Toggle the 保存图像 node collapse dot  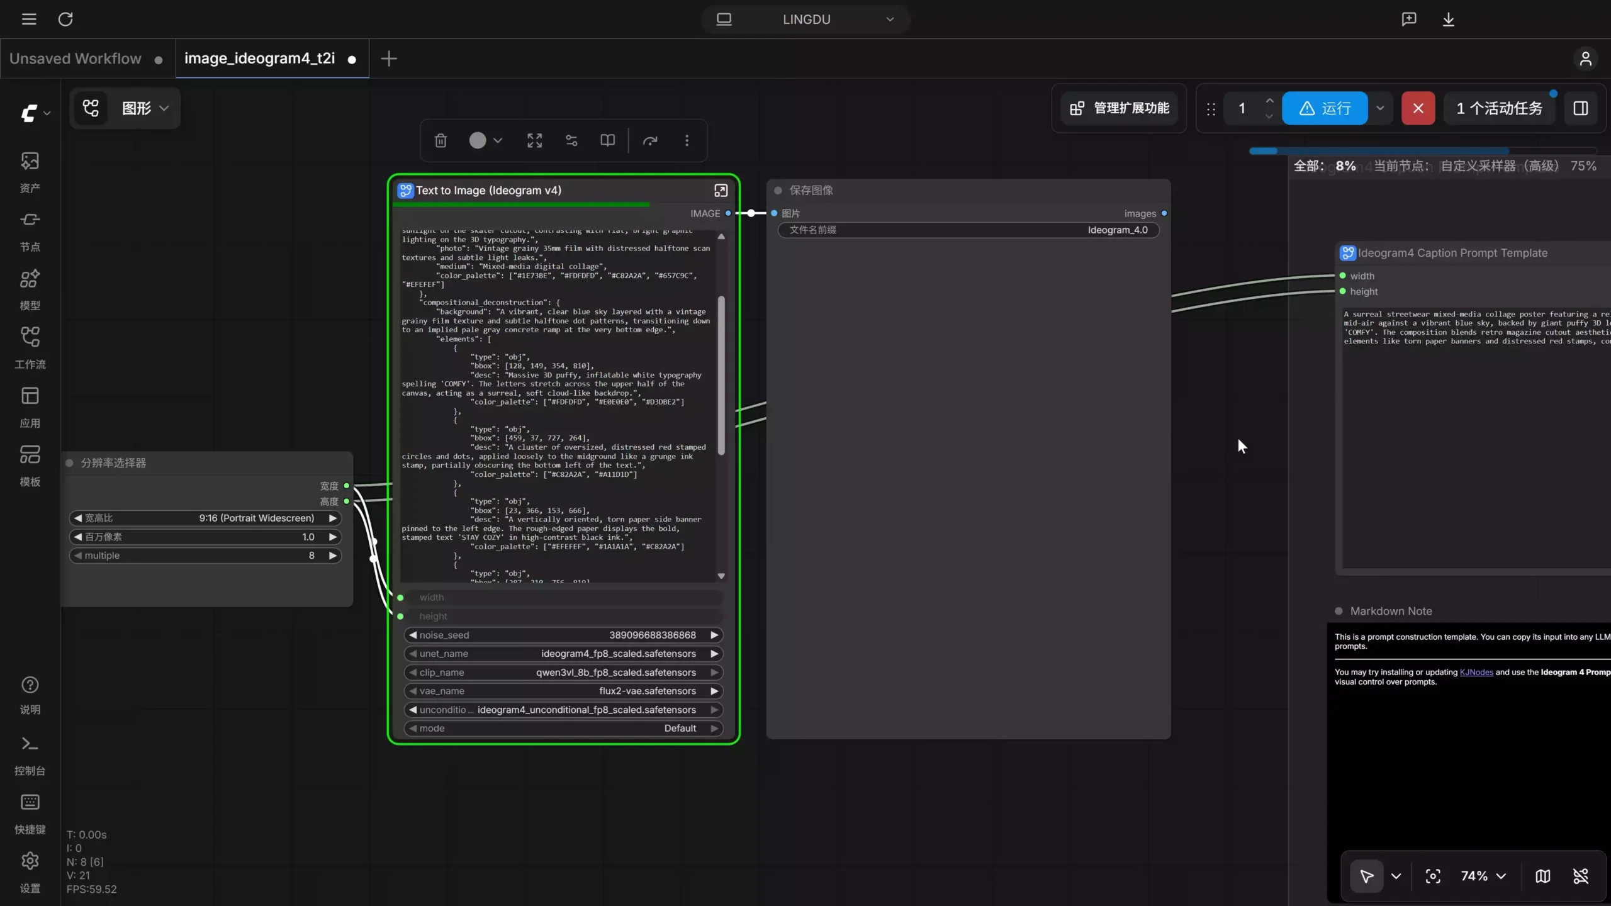tap(778, 190)
